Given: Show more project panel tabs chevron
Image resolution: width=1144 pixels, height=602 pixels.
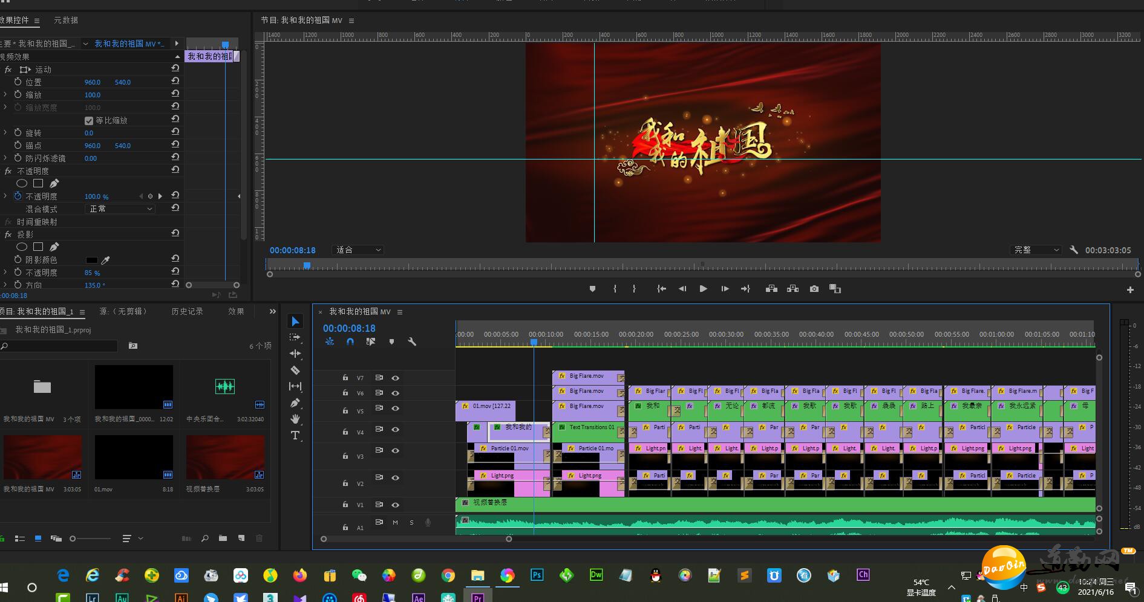Looking at the screenshot, I should coord(272,311).
